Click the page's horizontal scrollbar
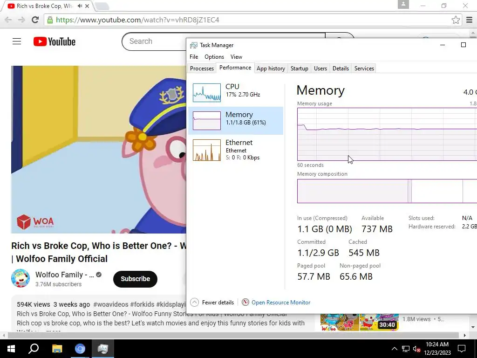477x358 pixels. point(233,336)
